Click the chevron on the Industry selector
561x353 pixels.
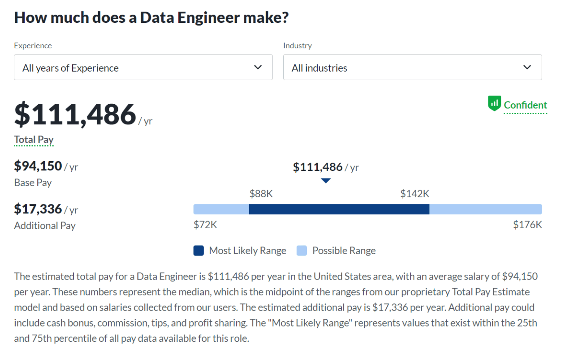click(527, 67)
